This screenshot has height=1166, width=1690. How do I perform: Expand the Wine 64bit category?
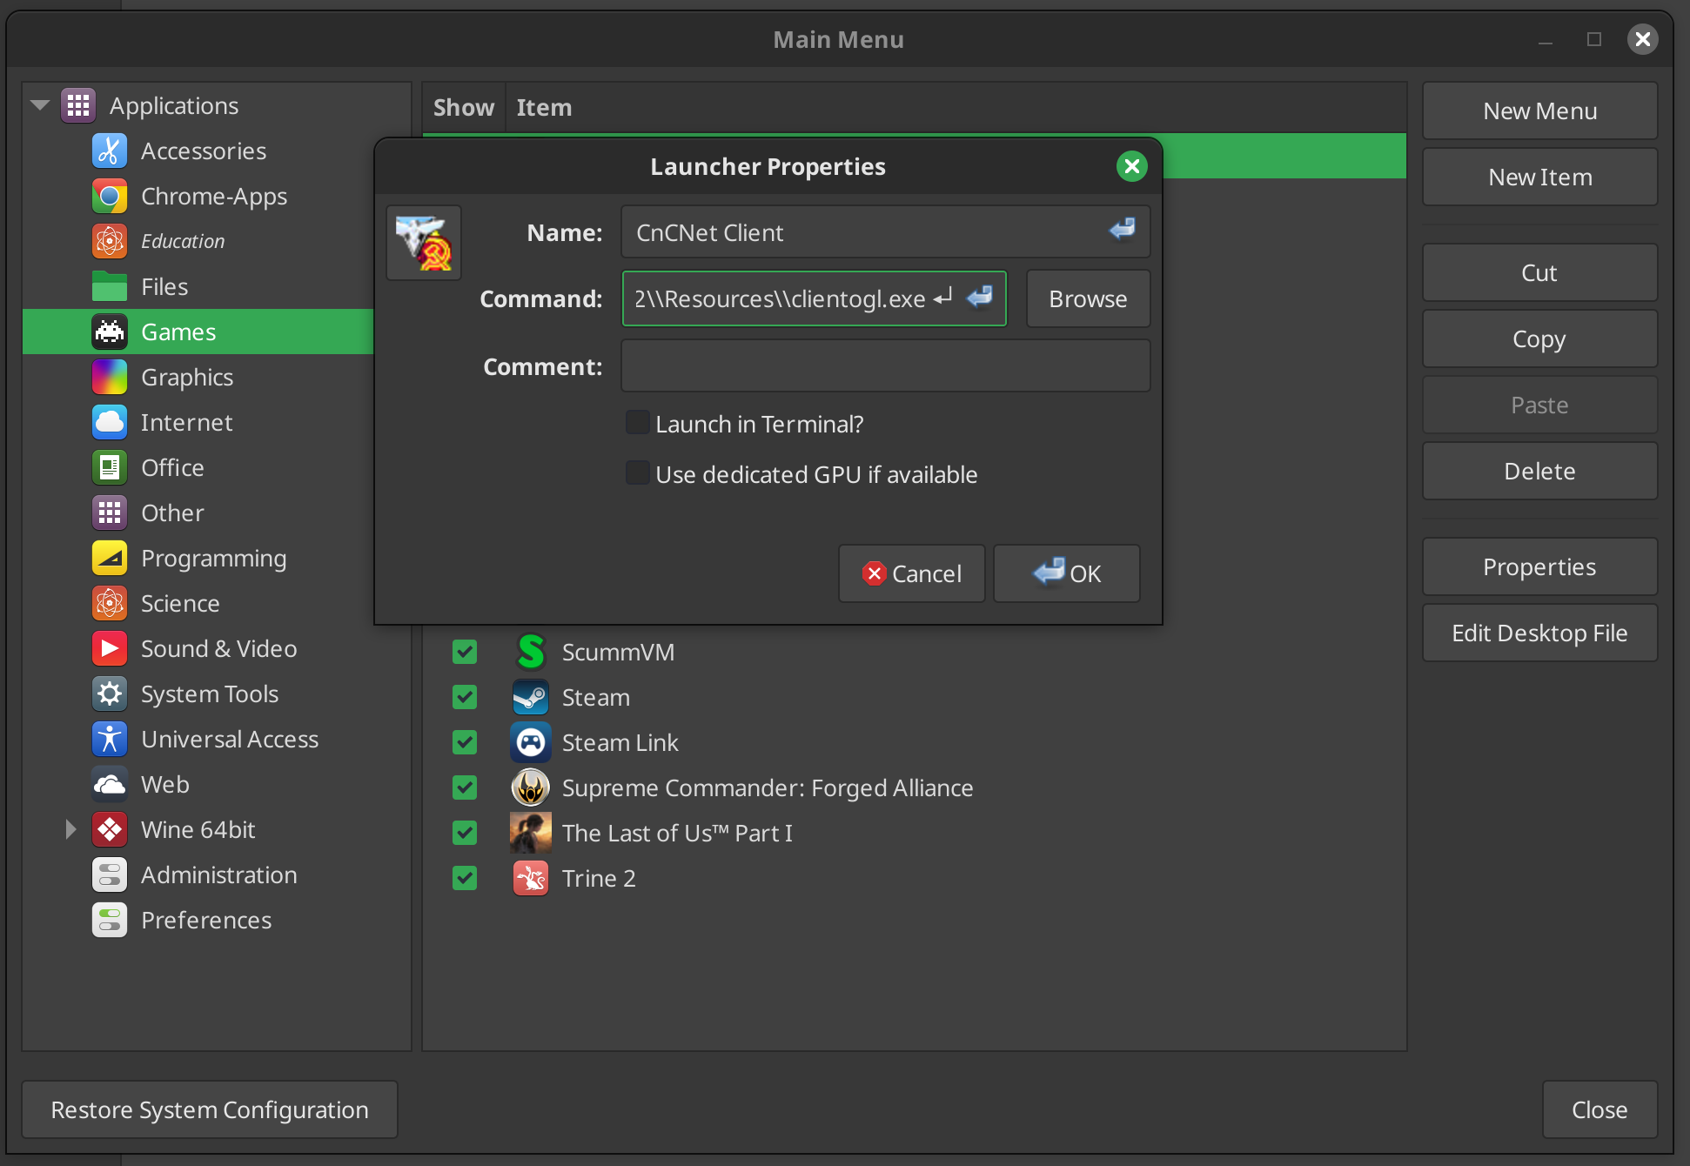[x=70, y=830]
